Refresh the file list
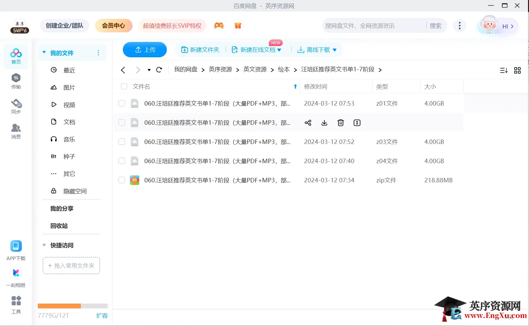The width and height of the screenshot is (529, 326). coord(159,70)
